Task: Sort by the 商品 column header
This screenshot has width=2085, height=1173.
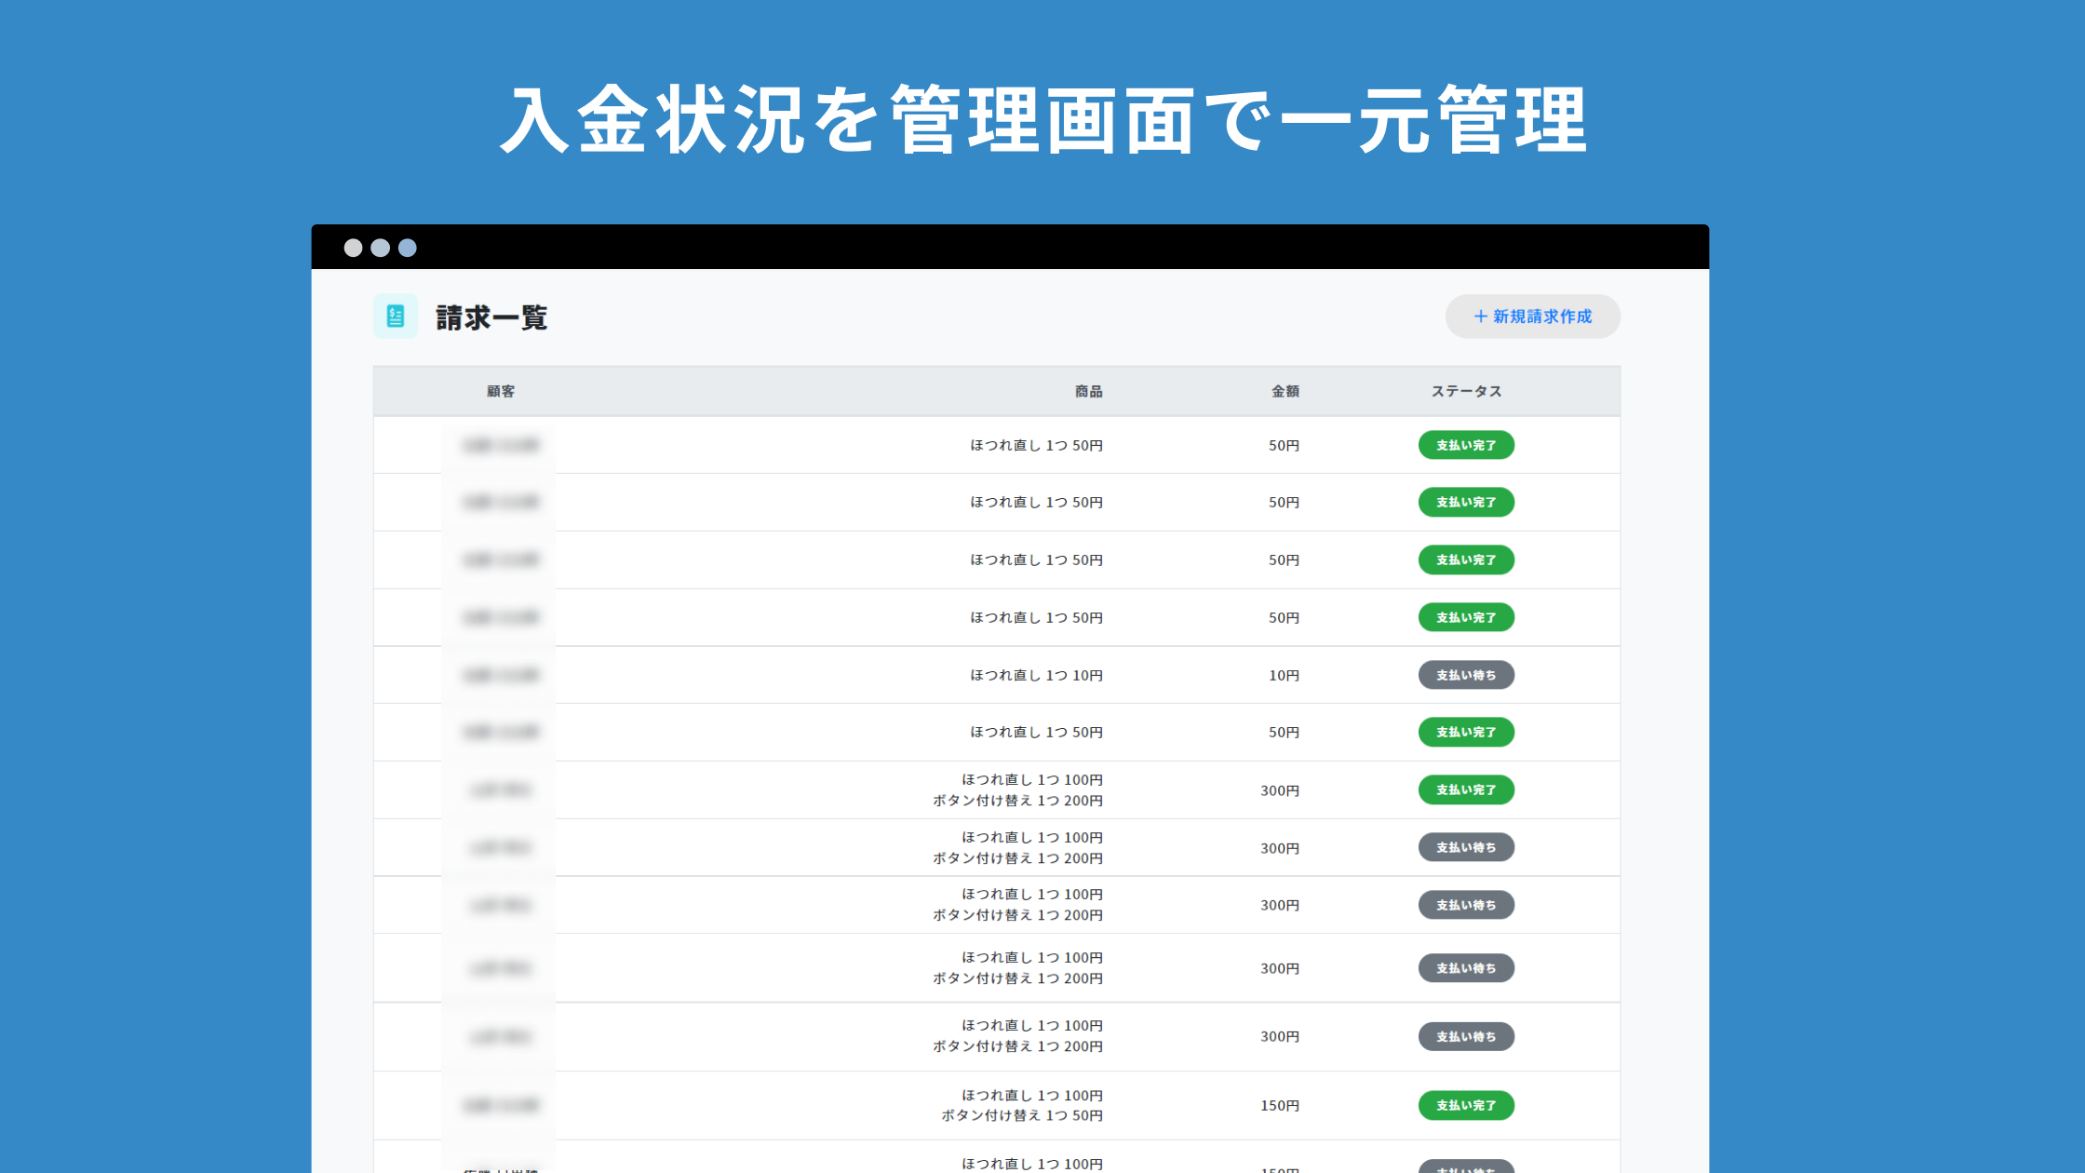Action: (x=1088, y=391)
